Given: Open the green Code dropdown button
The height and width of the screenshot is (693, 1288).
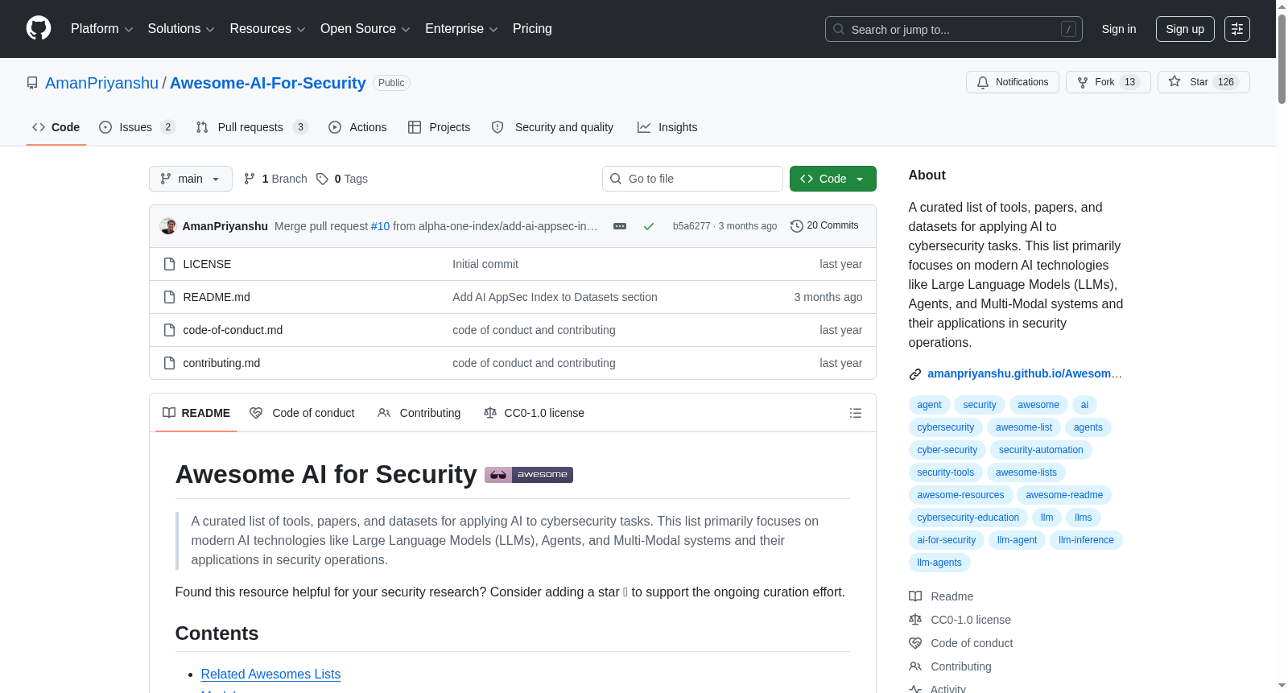Looking at the screenshot, I should tap(833, 179).
